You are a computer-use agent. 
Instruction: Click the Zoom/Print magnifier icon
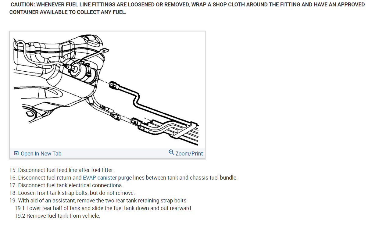171,152
